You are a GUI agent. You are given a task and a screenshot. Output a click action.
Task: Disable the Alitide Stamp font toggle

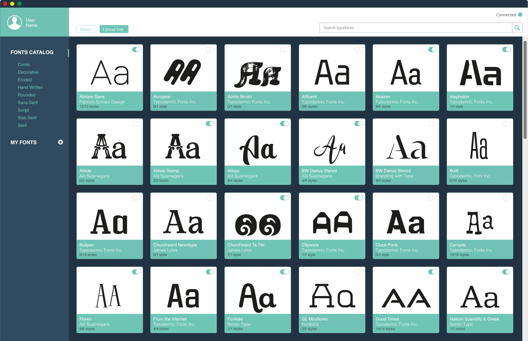pyautogui.click(x=210, y=124)
